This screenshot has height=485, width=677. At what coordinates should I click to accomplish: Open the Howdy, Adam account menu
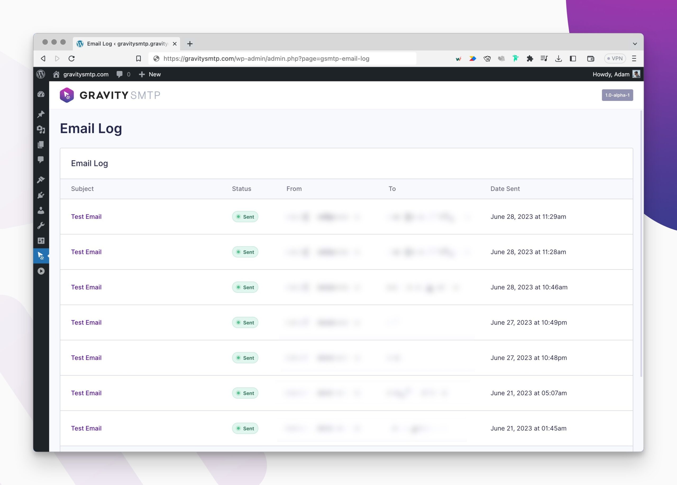[616, 74]
